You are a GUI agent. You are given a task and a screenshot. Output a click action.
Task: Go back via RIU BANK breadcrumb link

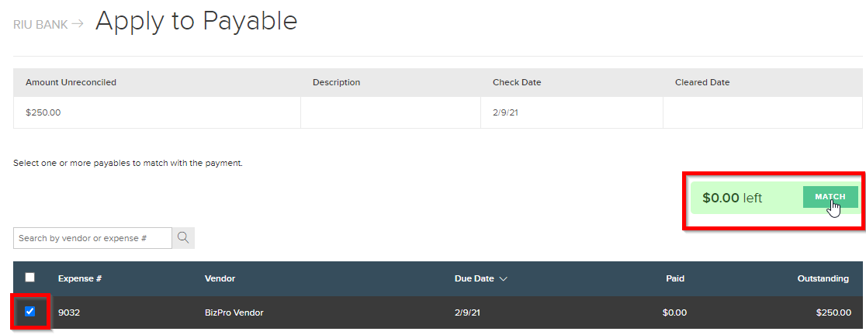[x=40, y=24]
